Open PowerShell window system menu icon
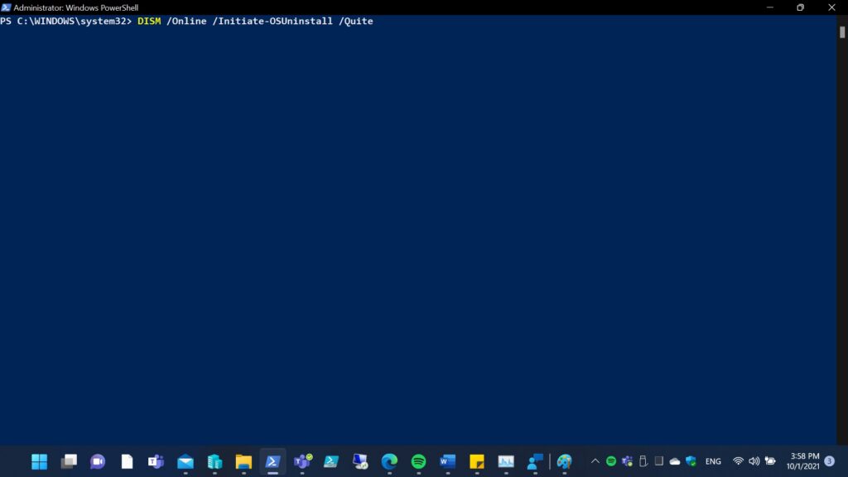This screenshot has width=848, height=477. 7,7
